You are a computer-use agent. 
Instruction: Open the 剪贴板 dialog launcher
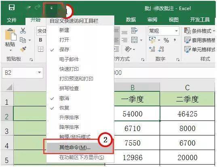tap(32, 60)
